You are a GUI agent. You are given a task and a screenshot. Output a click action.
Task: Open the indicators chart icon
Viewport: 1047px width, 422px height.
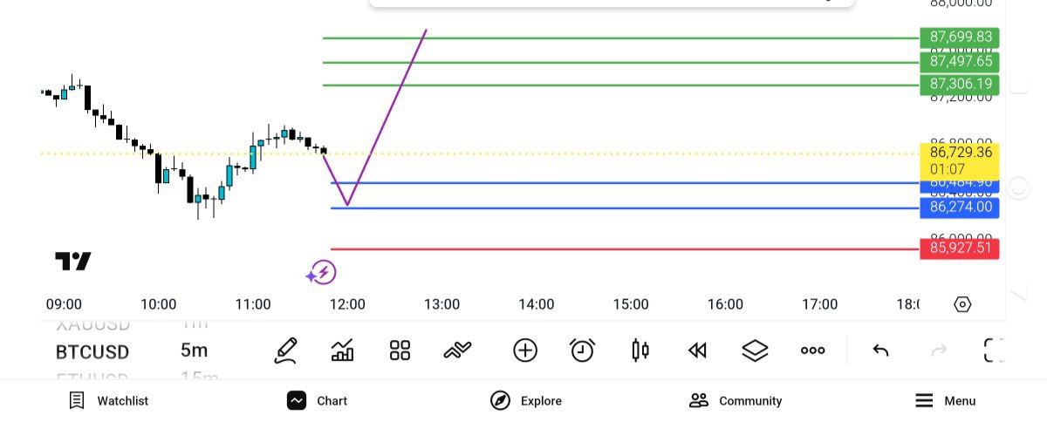click(343, 351)
